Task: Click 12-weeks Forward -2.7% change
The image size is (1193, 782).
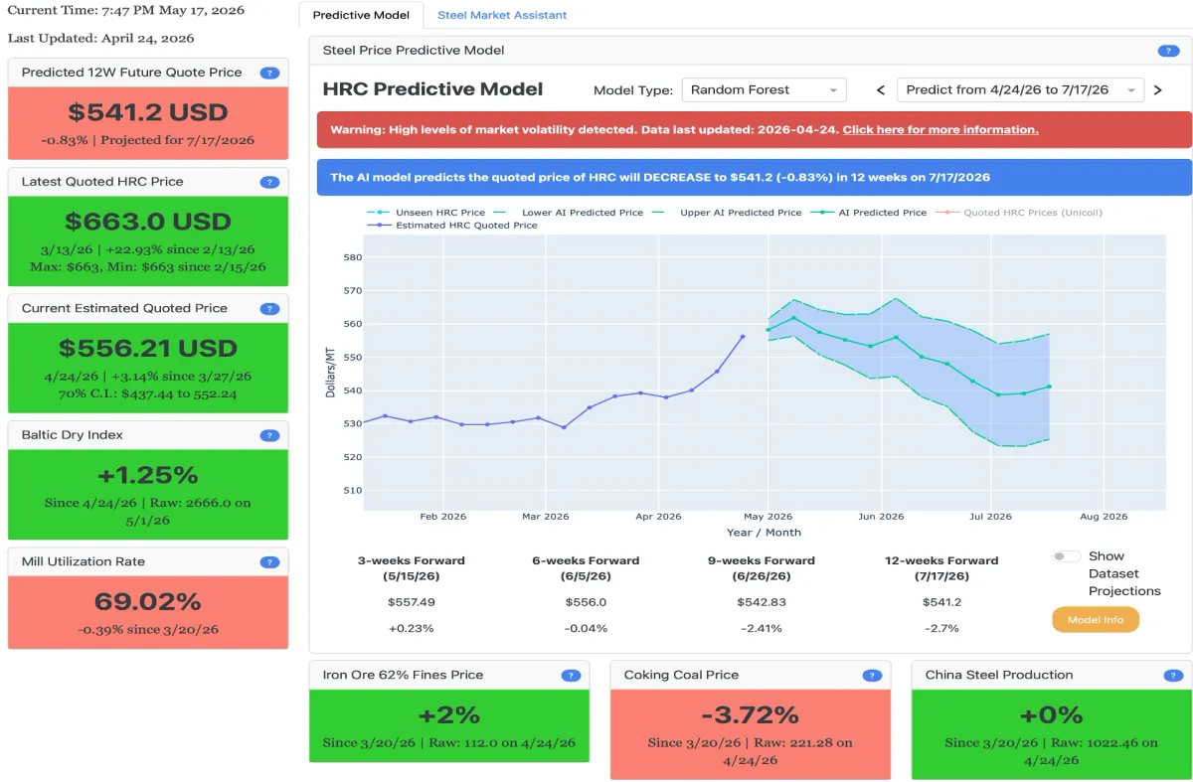Action: (x=941, y=628)
